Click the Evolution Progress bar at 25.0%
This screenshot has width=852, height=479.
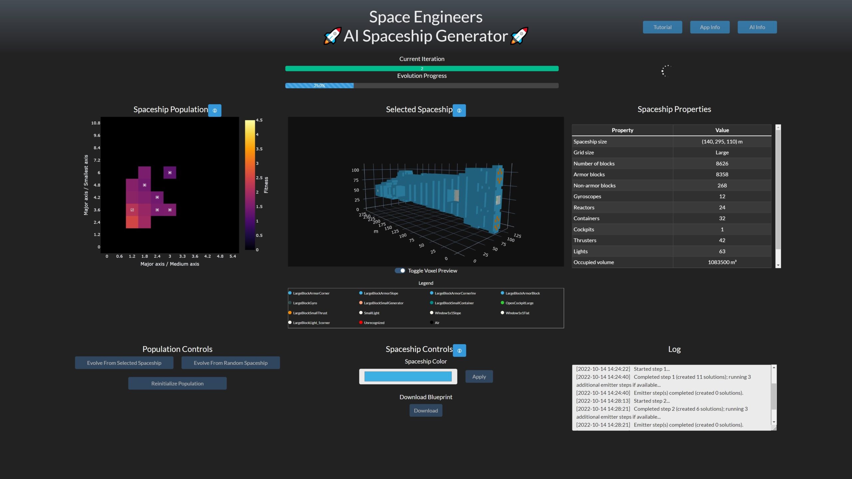click(x=319, y=85)
